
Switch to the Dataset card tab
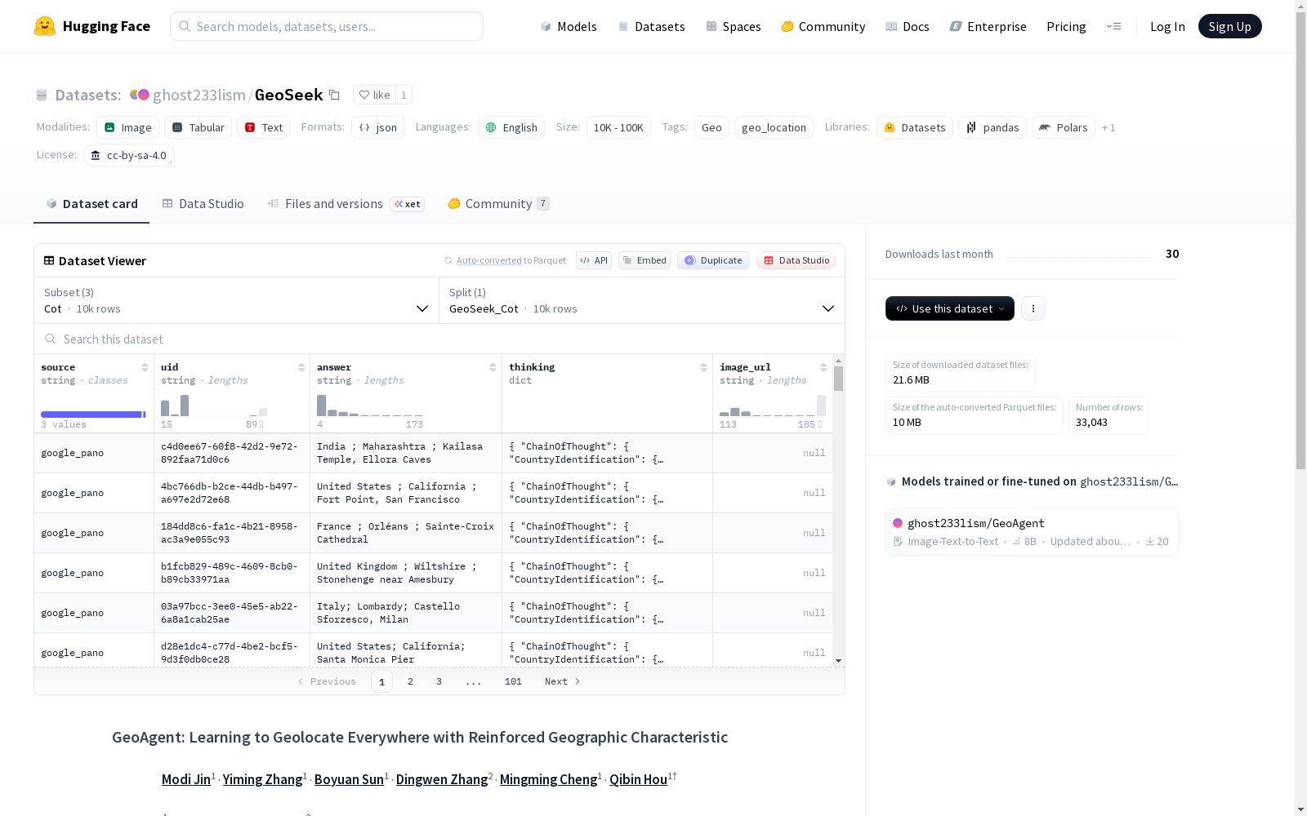pyautogui.click(x=91, y=204)
